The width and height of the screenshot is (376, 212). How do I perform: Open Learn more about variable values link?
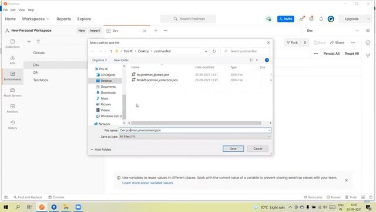click(147, 183)
